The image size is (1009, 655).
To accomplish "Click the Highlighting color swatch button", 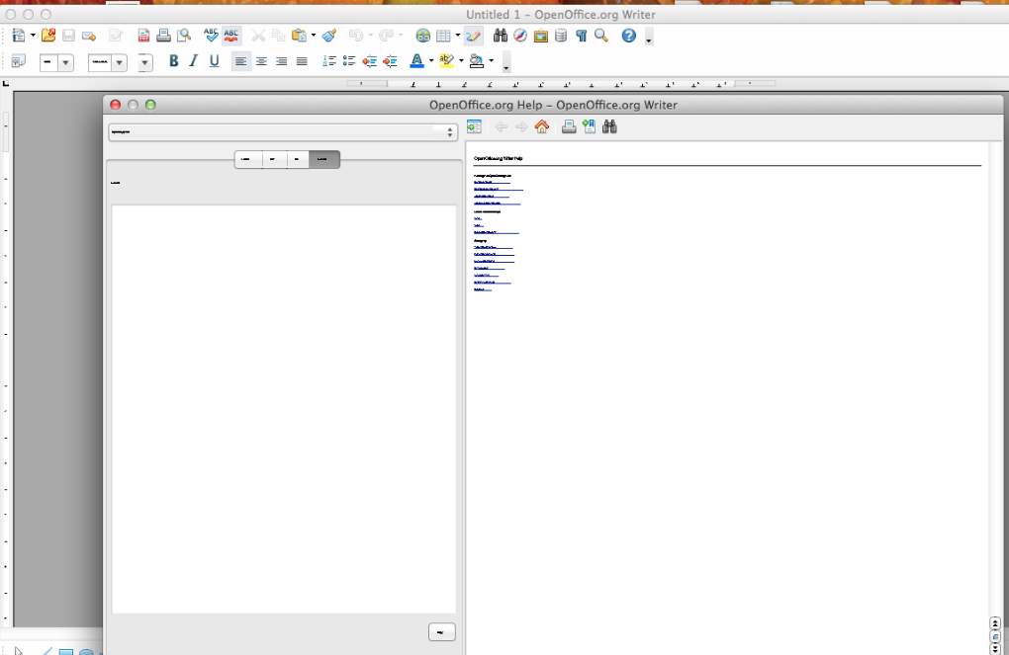I will click(446, 61).
